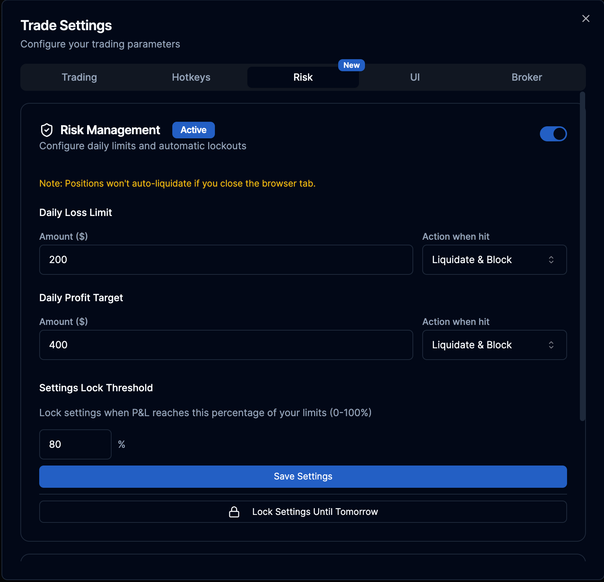This screenshot has width=604, height=582.
Task: Click Lock Settings Until Tomorrow button
Action: click(303, 512)
